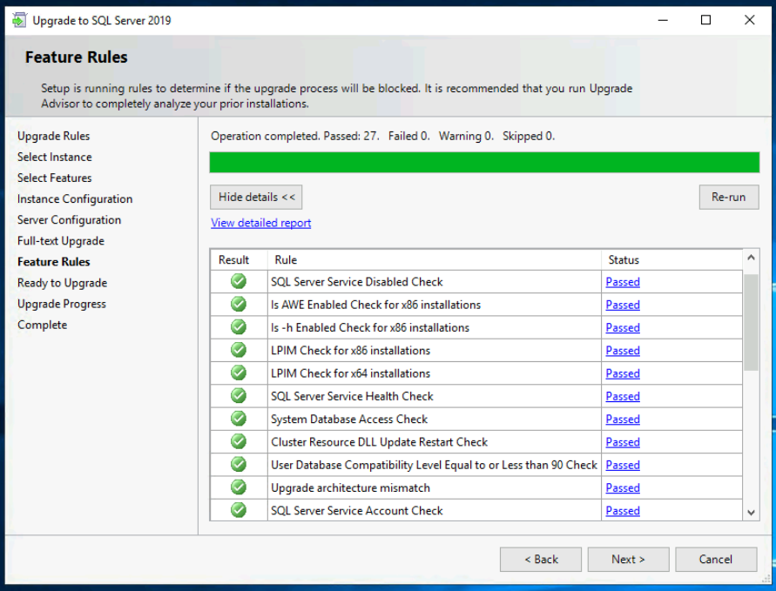Select Upgrade Rules step in sidebar
776x591 pixels.
[x=53, y=136]
